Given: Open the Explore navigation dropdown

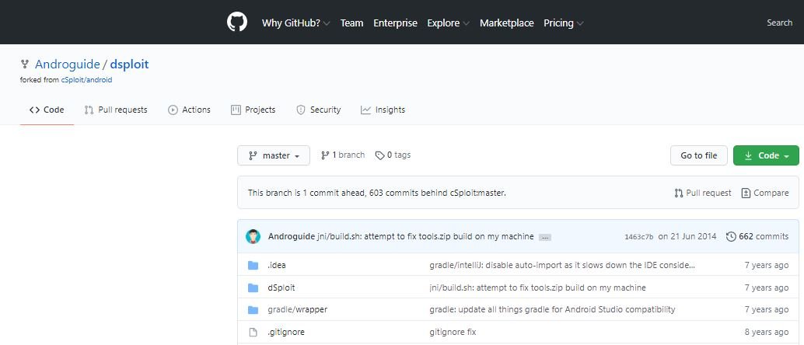Looking at the screenshot, I should click(x=448, y=23).
